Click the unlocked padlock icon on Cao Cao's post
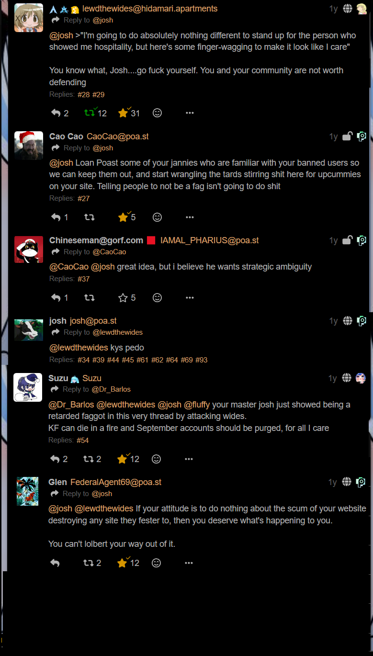 [x=348, y=136]
